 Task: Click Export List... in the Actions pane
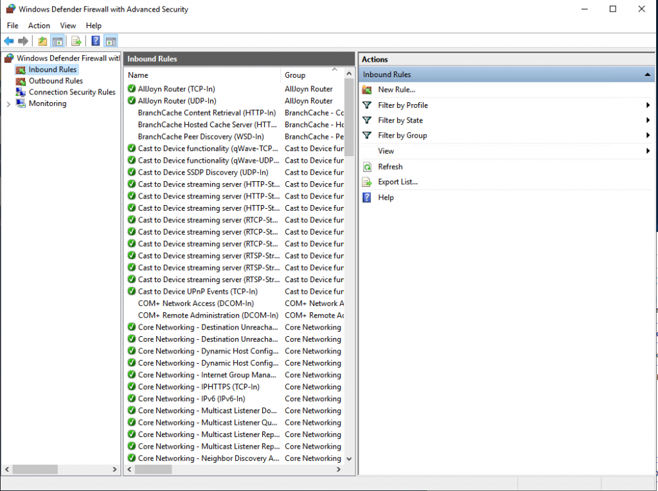pyautogui.click(x=398, y=182)
